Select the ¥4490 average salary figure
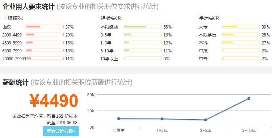 click(x=54, y=101)
